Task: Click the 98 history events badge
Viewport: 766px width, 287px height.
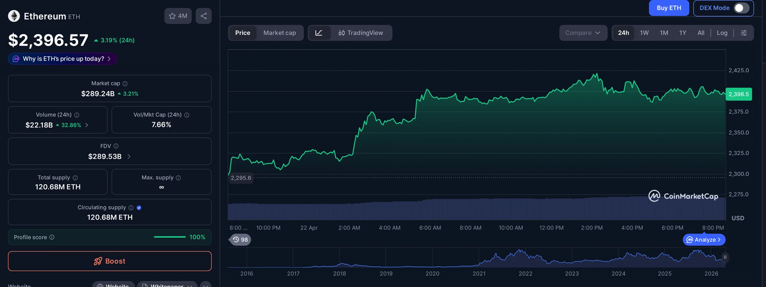Action: 240,239
